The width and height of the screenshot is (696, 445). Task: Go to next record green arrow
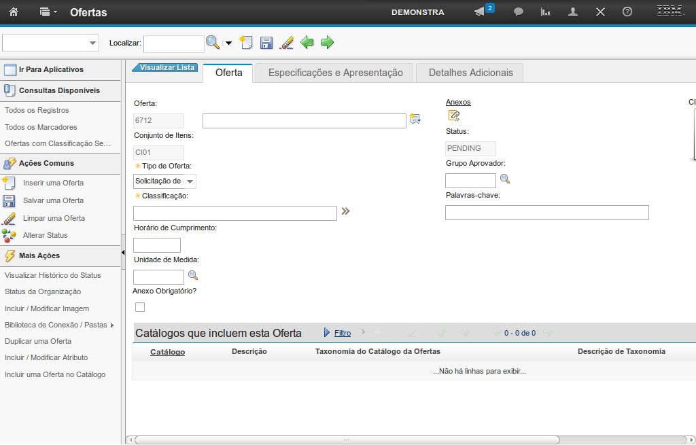(328, 43)
